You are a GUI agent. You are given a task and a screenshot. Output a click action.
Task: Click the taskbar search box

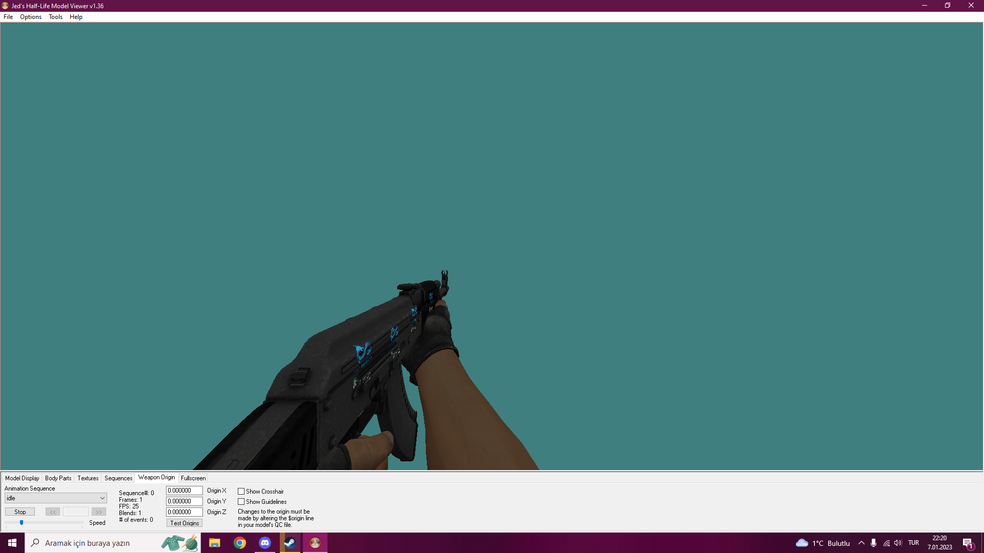[x=113, y=543]
